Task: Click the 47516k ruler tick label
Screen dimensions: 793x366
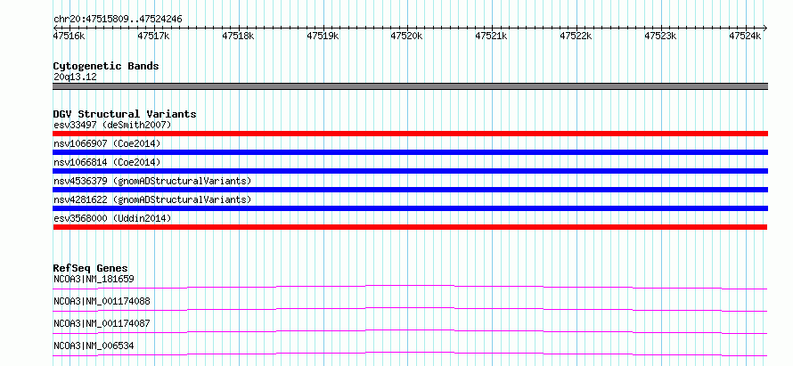Action: [x=69, y=36]
